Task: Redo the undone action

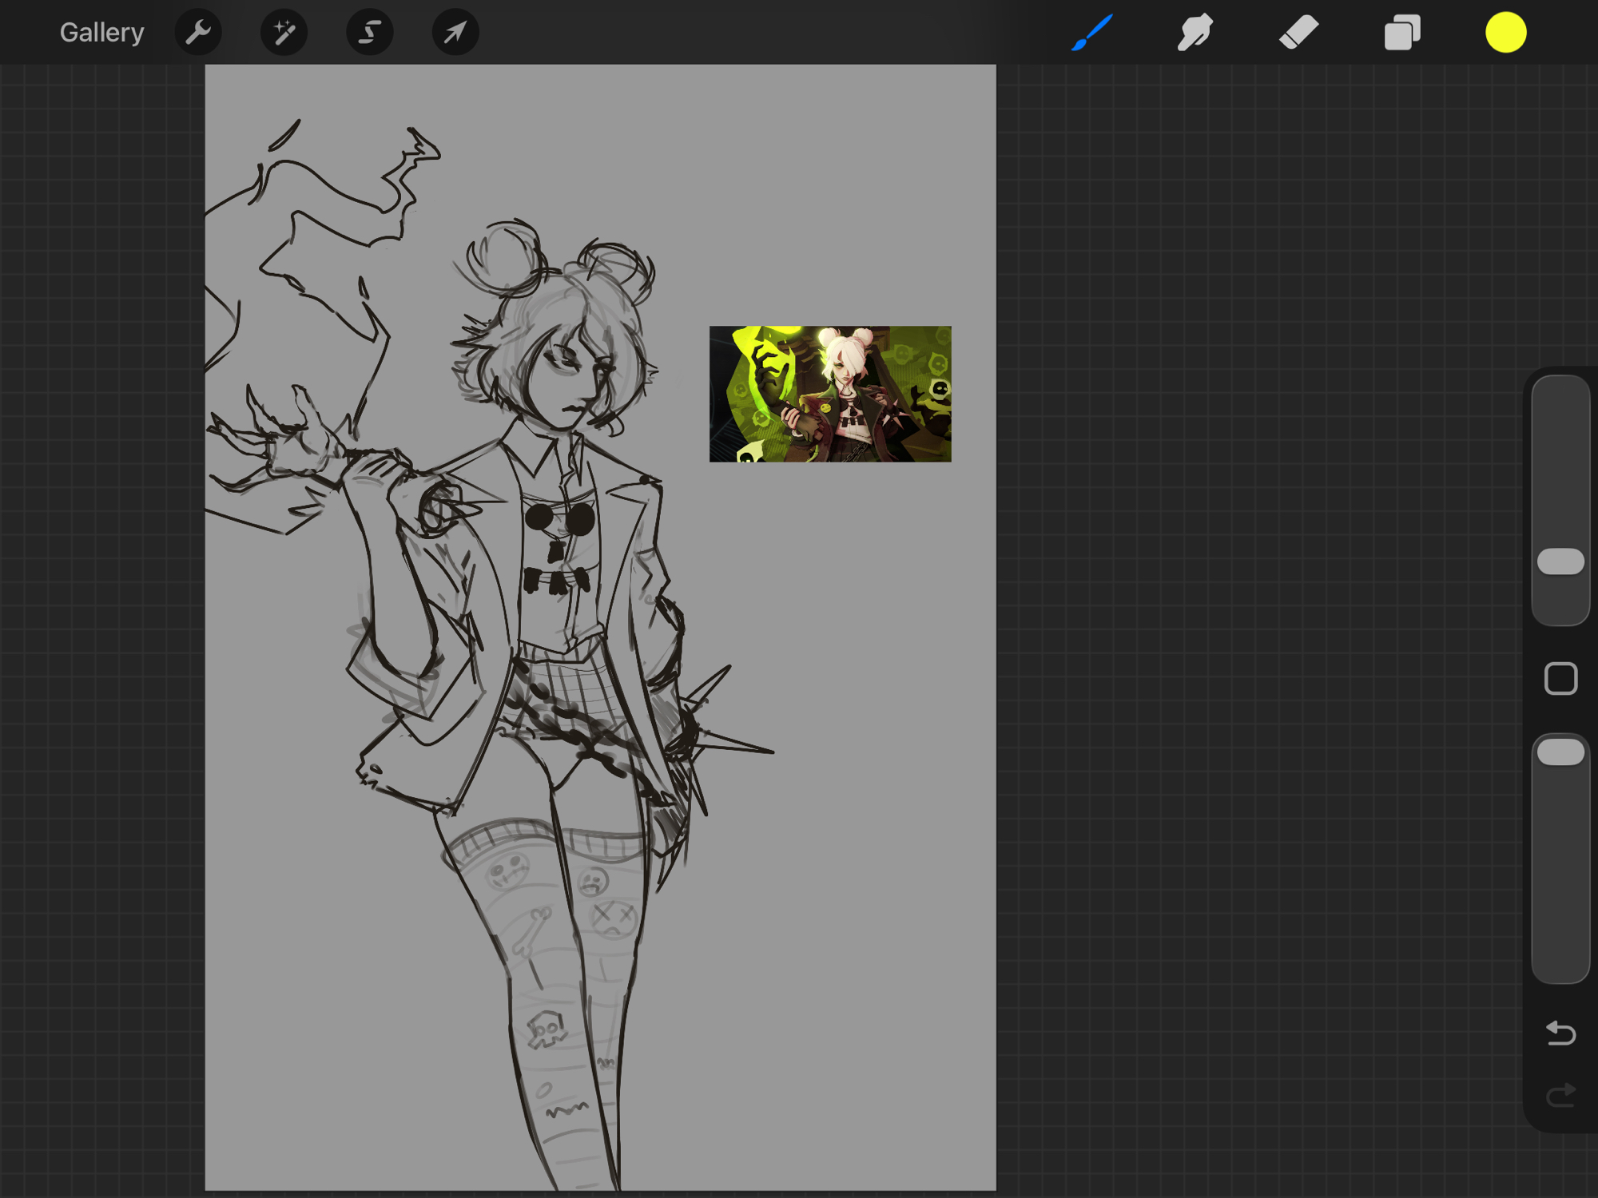Action: (x=1560, y=1095)
